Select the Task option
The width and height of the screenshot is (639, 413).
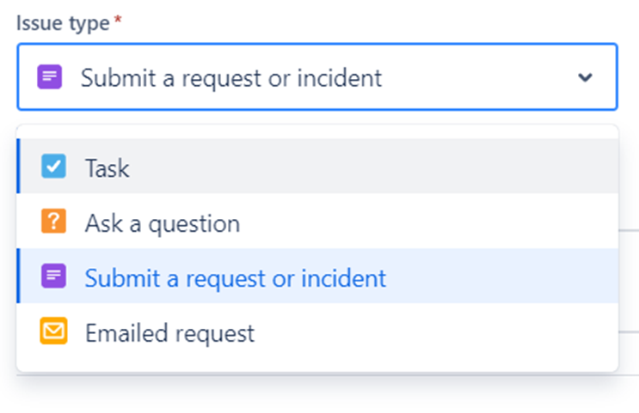pos(317,166)
